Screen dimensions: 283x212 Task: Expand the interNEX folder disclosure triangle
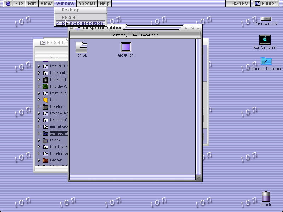coord(39,66)
